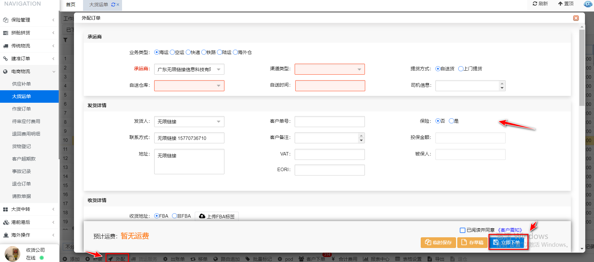
Task: Open 报表中心 chart icon in bottom toolbar
Action: (366, 259)
